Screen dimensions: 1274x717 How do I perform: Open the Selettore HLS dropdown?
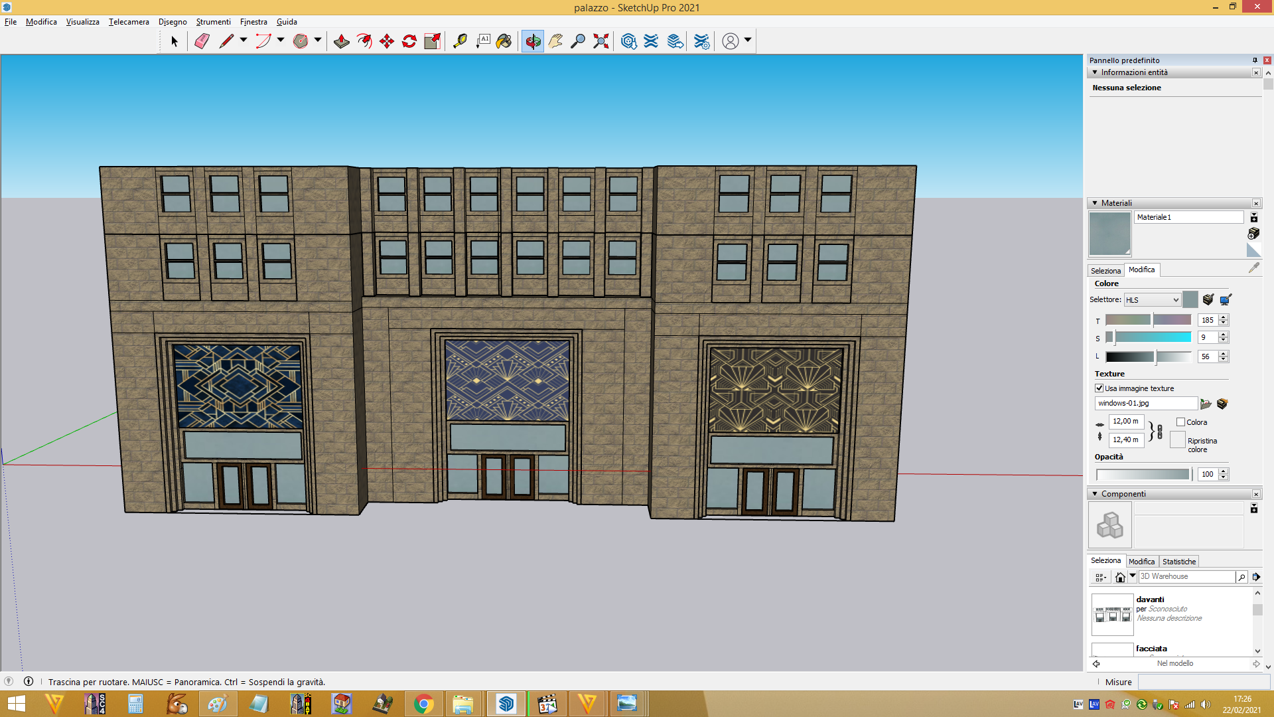click(1152, 300)
